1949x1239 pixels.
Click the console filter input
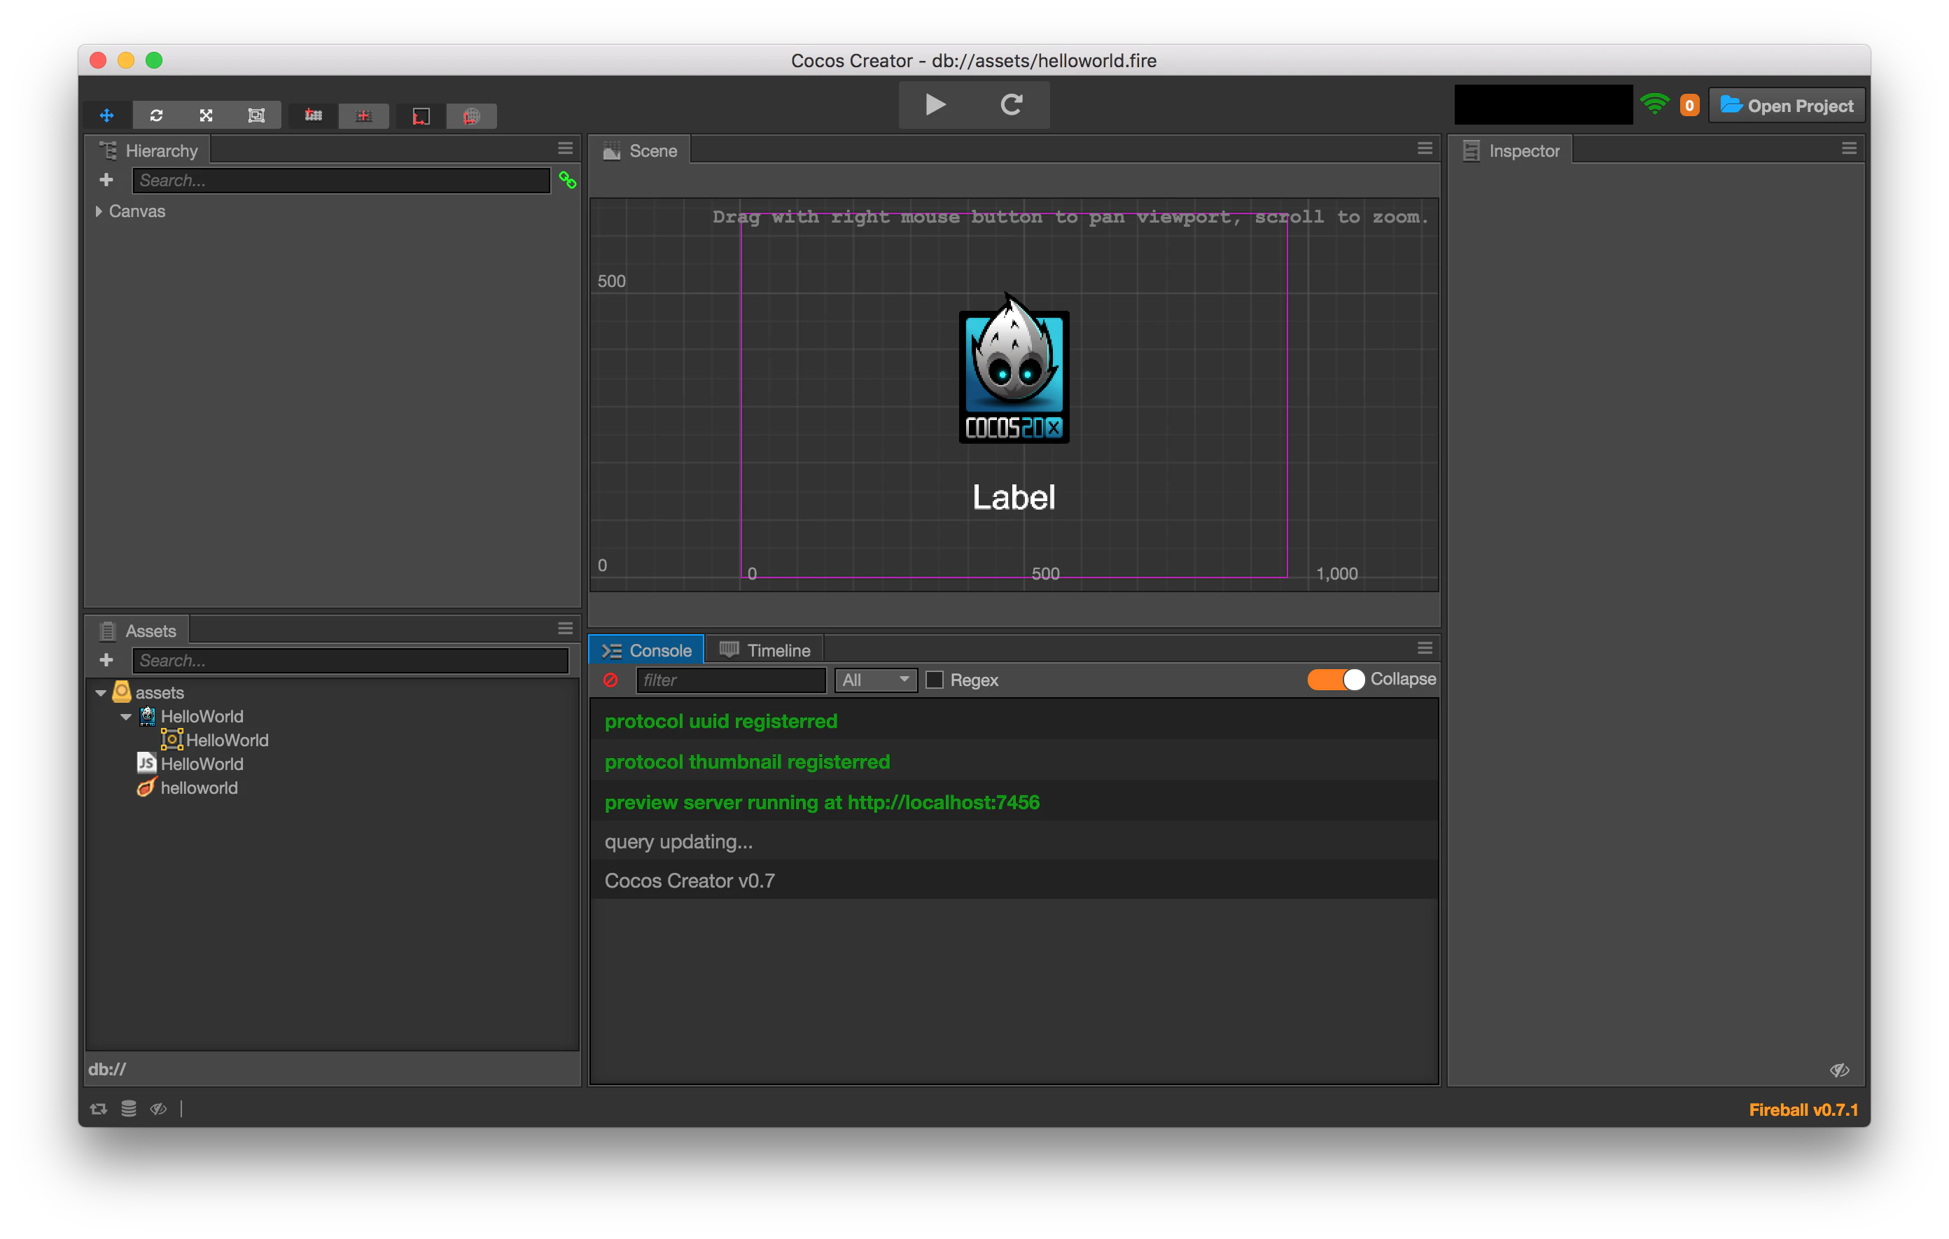coord(731,680)
